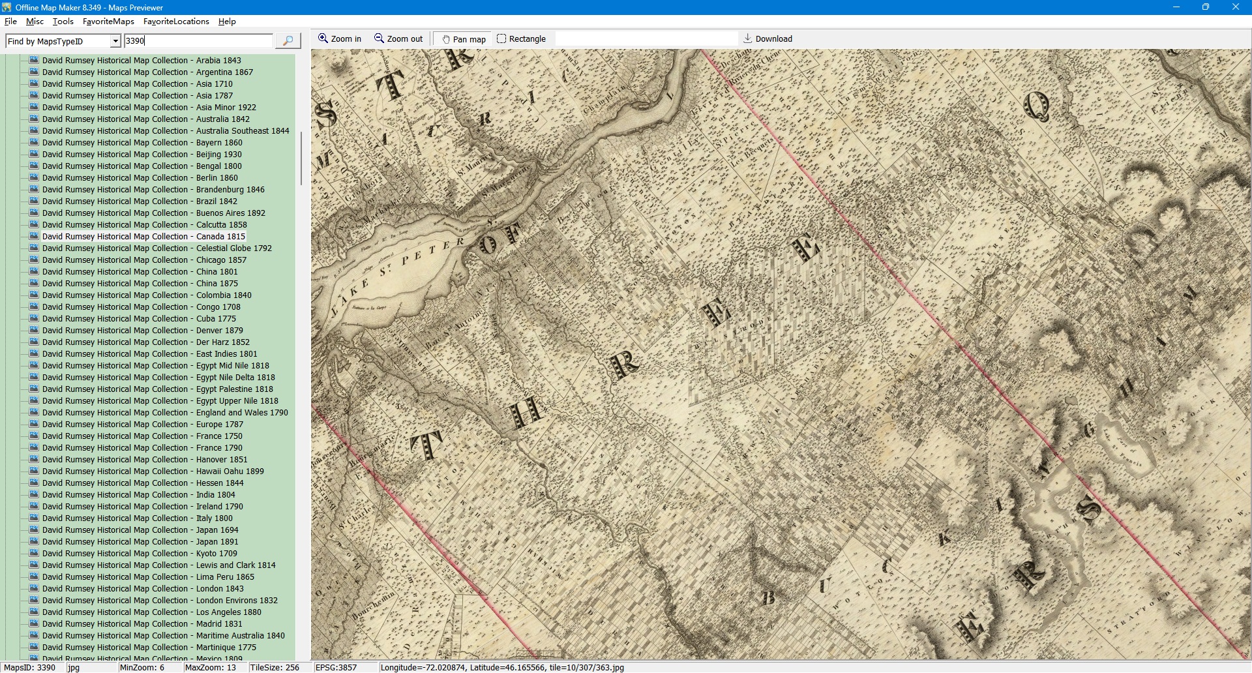Click the search text field containing 3390
The width and height of the screenshot is (1252, 673).
click(198, 41)
